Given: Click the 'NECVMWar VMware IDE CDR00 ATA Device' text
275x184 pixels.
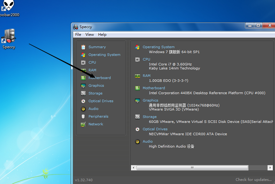Looking at the screenshot, I should pos(188,134).
